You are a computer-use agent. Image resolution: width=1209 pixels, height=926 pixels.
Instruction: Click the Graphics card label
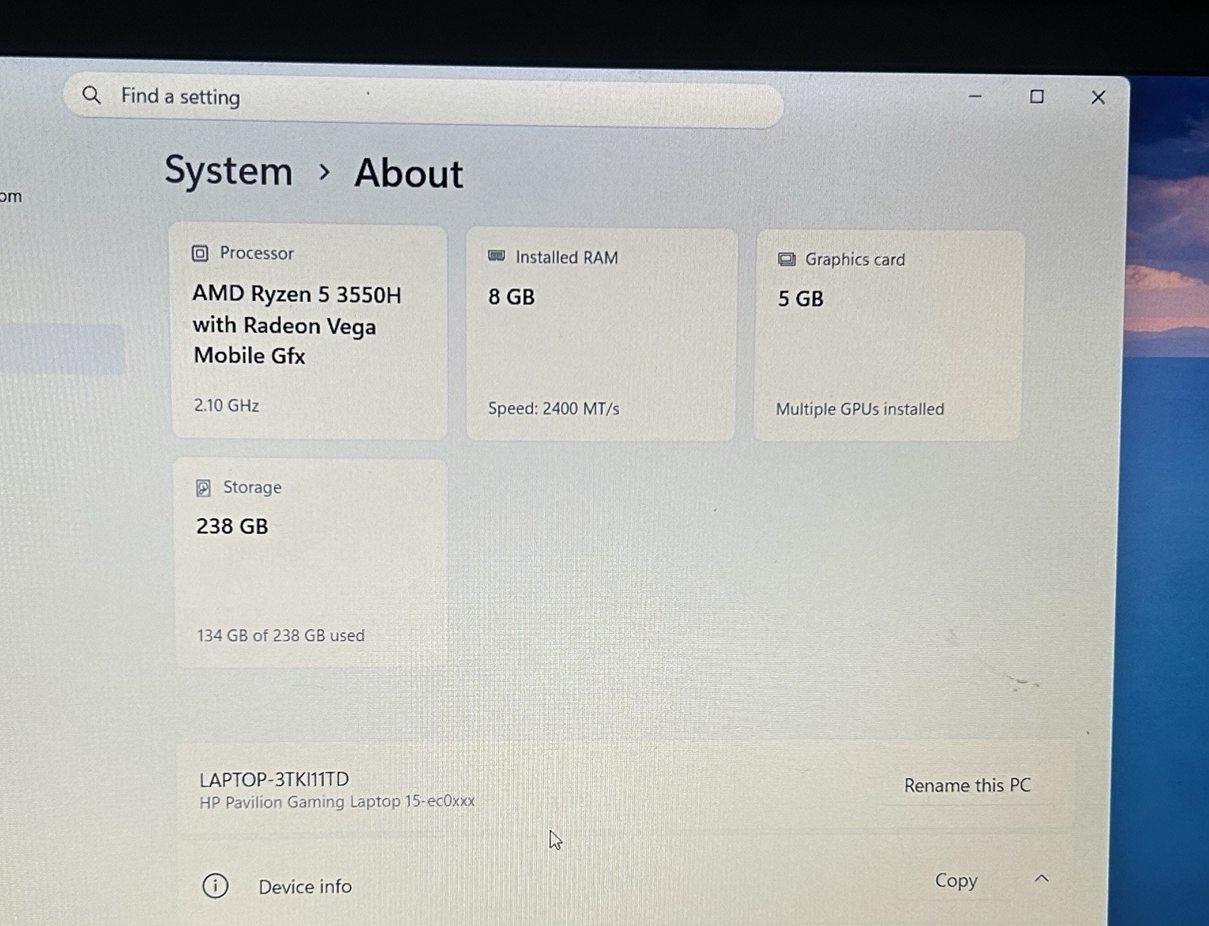click(x=855, y=260)
